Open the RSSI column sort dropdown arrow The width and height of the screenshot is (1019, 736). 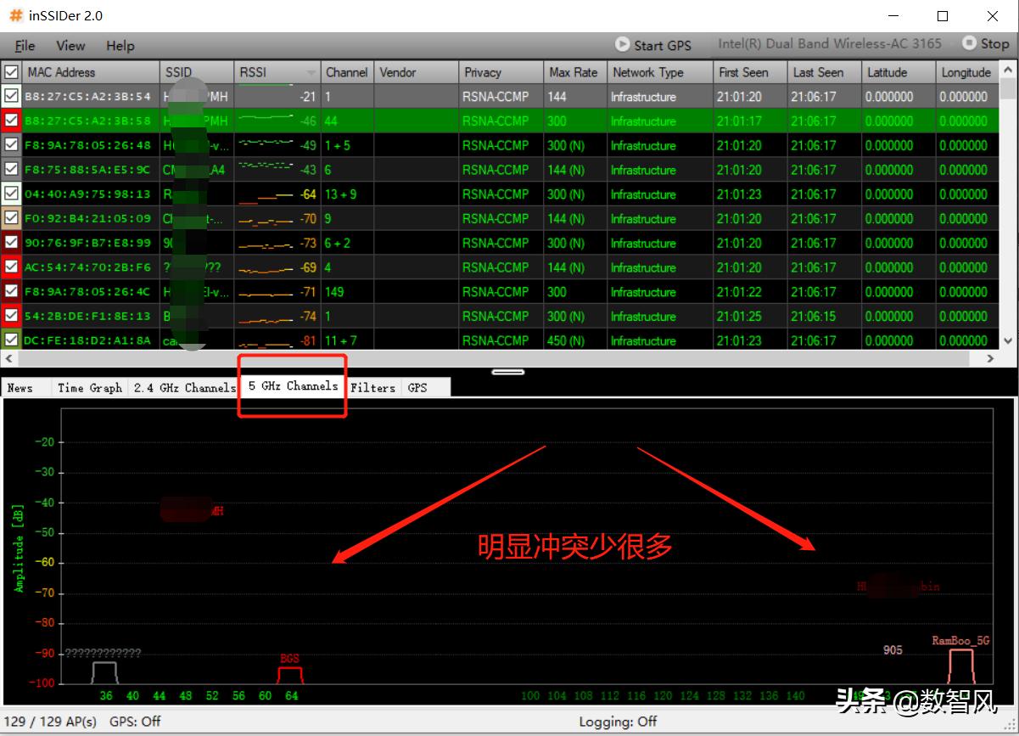click(309, 72)
